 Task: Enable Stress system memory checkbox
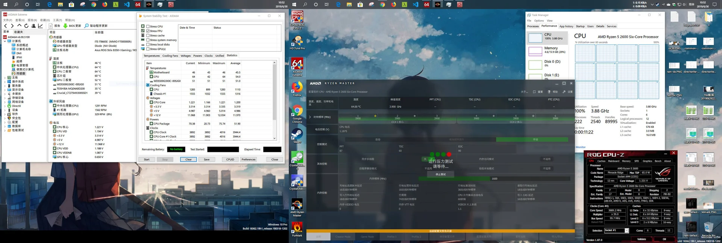pos(148,40)
